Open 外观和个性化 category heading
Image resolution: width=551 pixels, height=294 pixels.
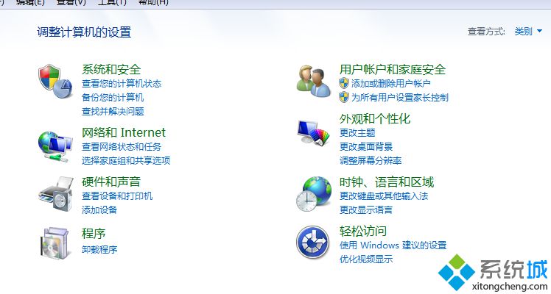375,118
